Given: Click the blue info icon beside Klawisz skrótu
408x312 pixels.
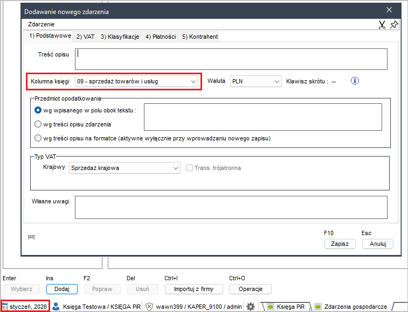Looking at the screenshot, I should (355, 81).
